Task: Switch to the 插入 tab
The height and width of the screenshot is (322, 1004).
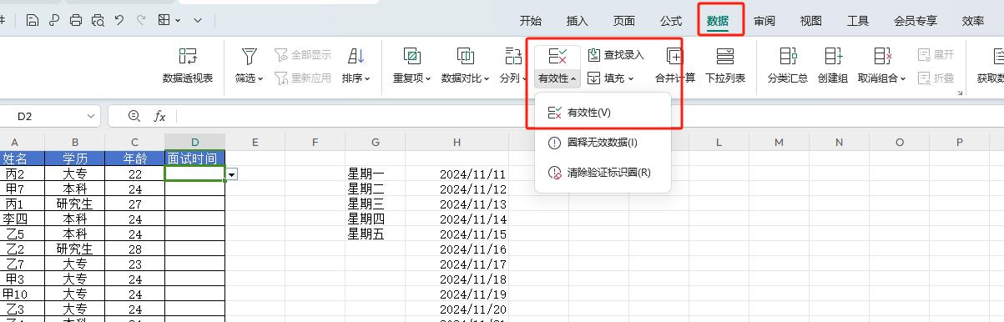Action: (577, 22)
